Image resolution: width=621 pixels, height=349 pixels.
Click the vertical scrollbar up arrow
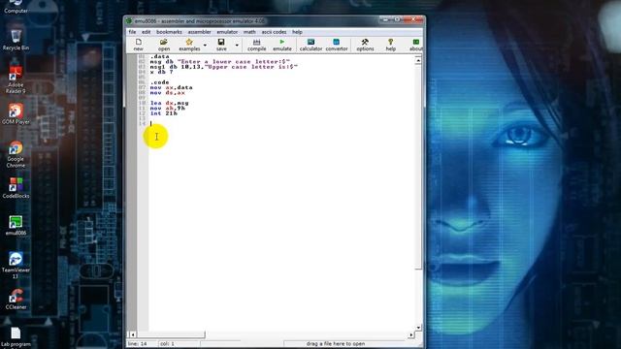[x=418, y=60]
